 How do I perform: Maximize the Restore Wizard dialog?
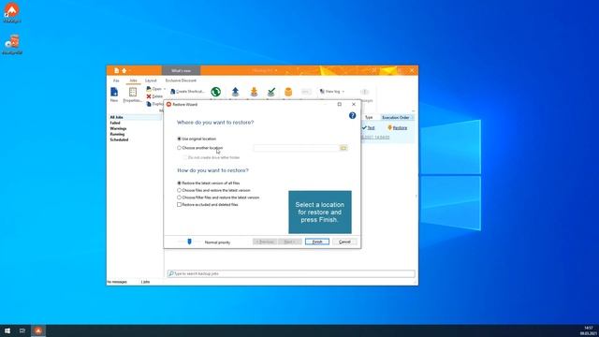click(x=339, y=104)
